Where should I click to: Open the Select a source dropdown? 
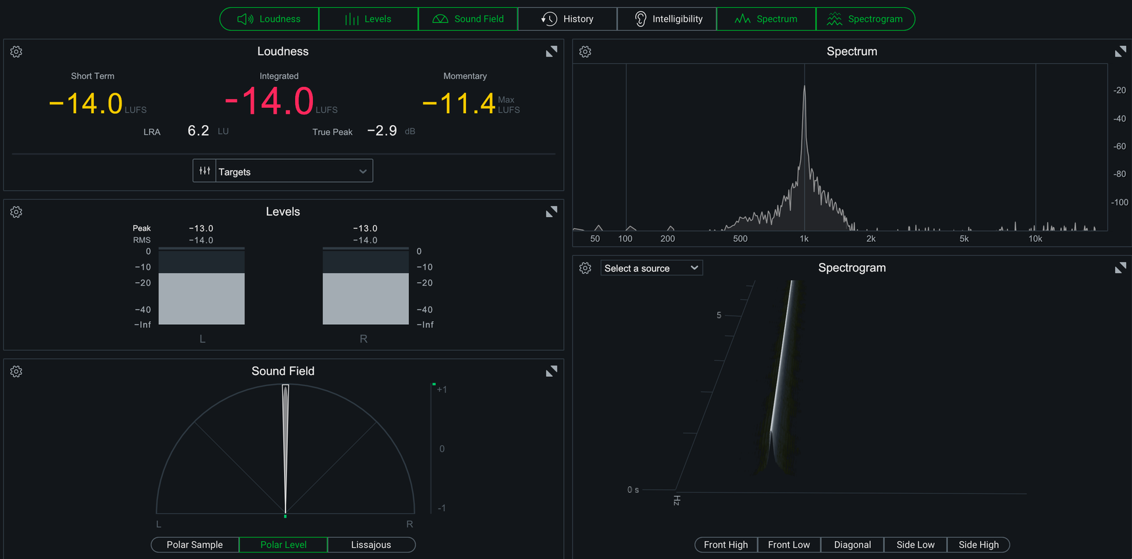[651, 268]
